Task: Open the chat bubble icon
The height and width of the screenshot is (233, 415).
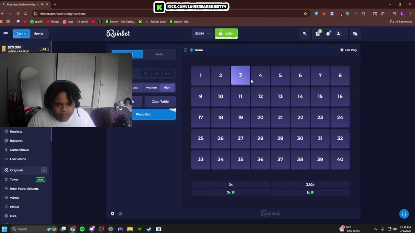Action: (x=355, y=33)
